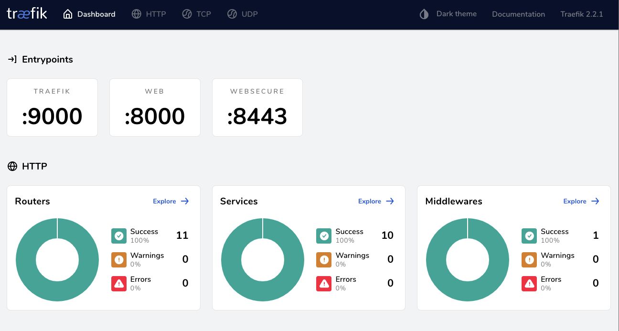Click the Services Success checkmark icon
619x331 pixels.
coord(324,235)
